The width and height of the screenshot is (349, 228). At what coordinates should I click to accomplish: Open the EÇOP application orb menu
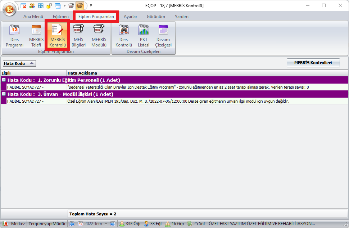tap(9, 9)
